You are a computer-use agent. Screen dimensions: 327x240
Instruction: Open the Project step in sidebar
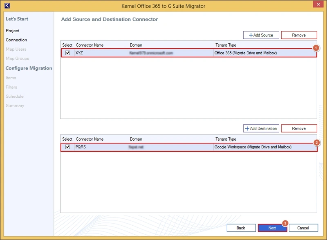tap(12, 31)
